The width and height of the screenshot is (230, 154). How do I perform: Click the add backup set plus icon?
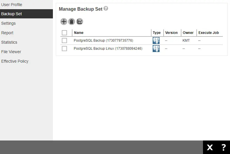coord(64,22)
